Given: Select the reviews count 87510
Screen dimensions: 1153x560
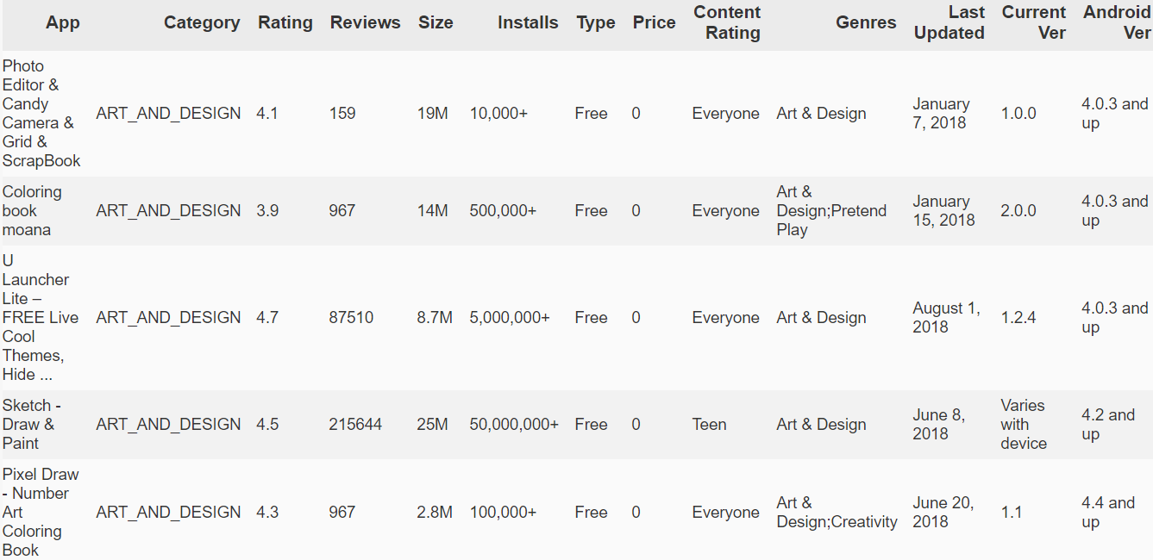Looking at the screenshot, I should [x=351, y=318].
